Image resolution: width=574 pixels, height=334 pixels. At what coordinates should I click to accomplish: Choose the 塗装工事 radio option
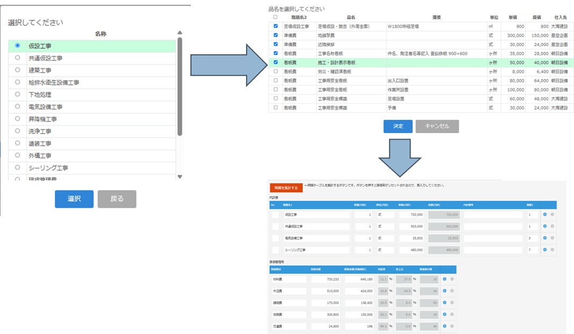18,143
